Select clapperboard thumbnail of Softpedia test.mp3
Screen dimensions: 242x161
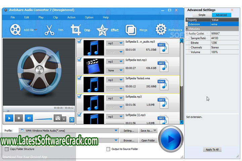tap(94, 66)
